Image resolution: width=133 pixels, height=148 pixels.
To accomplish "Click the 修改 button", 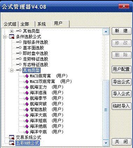I will pos(121,43).
